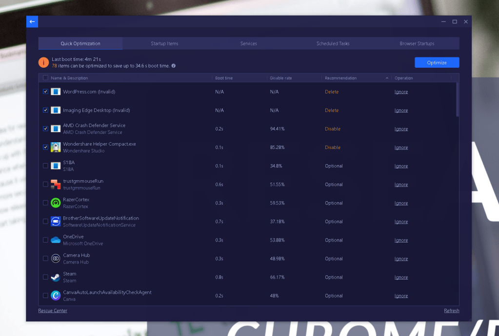Ignore the WordPress.com (Invalid) item
Image resolution: width=499 pixels, height=336 pixels.
[401, 92]
